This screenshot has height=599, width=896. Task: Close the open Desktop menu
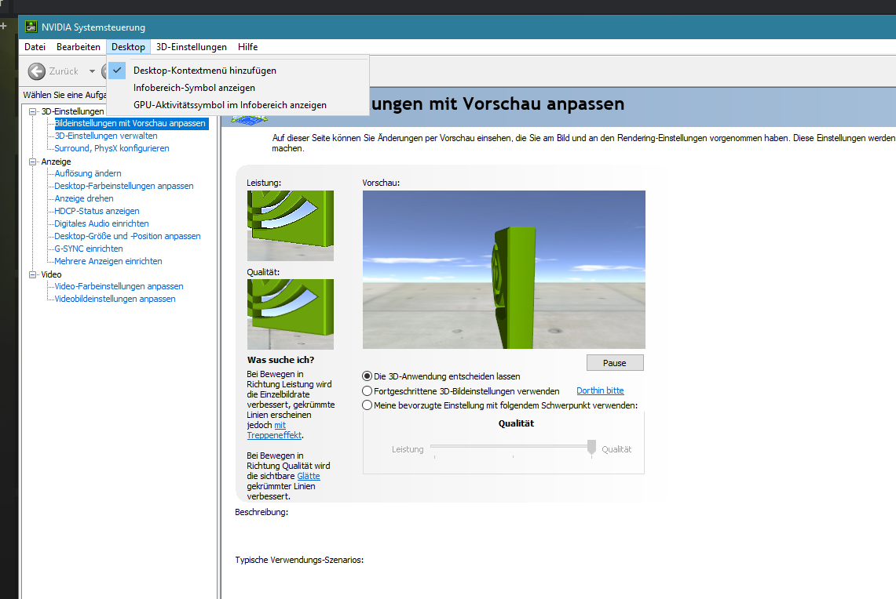click(128, 47)
